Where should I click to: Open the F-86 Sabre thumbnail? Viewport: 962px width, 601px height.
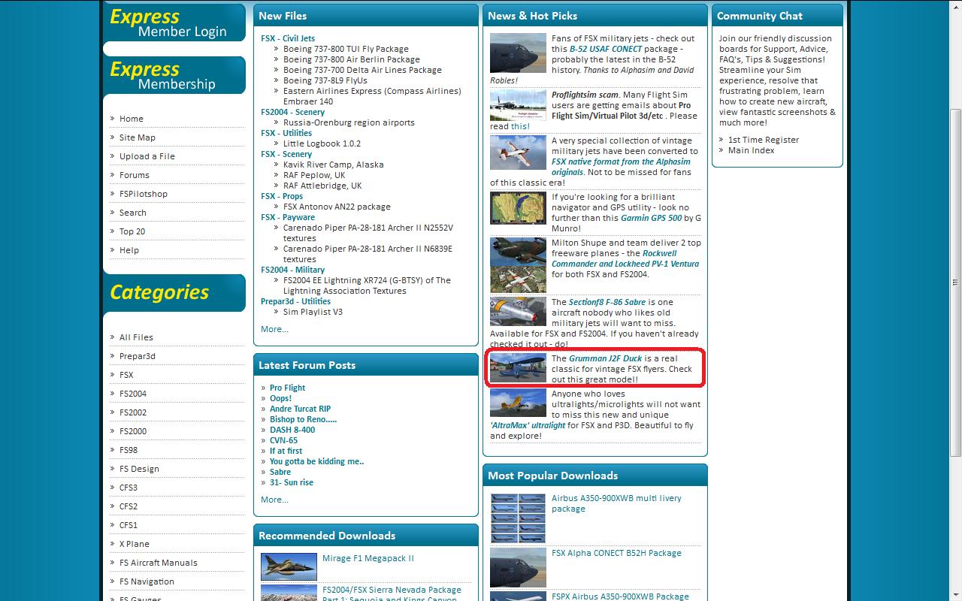(518, 311)
